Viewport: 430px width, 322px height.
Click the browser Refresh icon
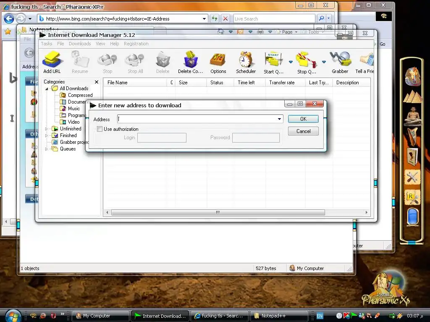(x=215, y=18)
